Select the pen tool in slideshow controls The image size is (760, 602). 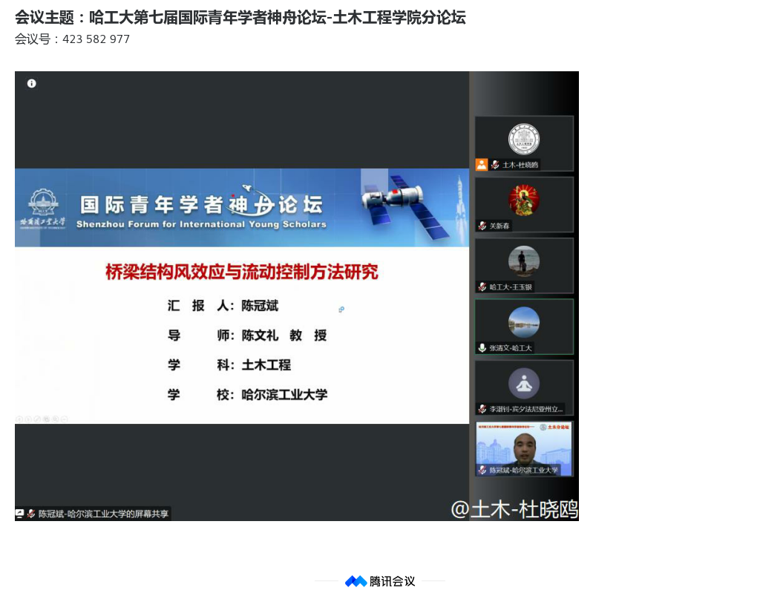coord(37,419)
